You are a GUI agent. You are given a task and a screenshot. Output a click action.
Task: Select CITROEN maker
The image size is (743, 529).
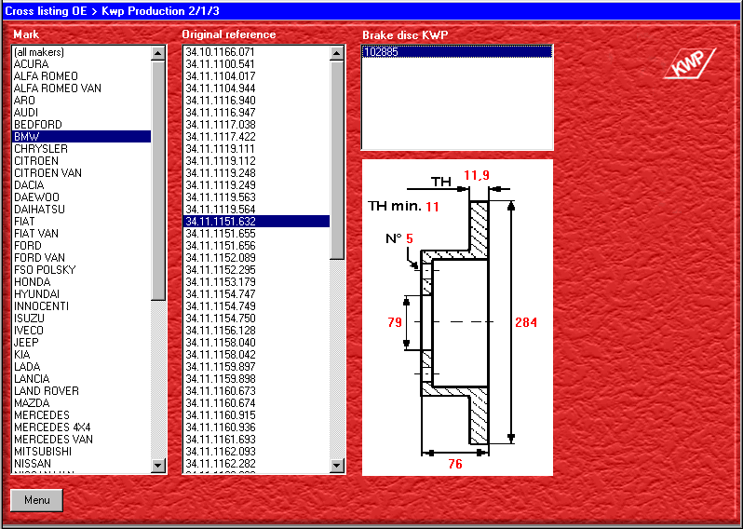[81, 161]
